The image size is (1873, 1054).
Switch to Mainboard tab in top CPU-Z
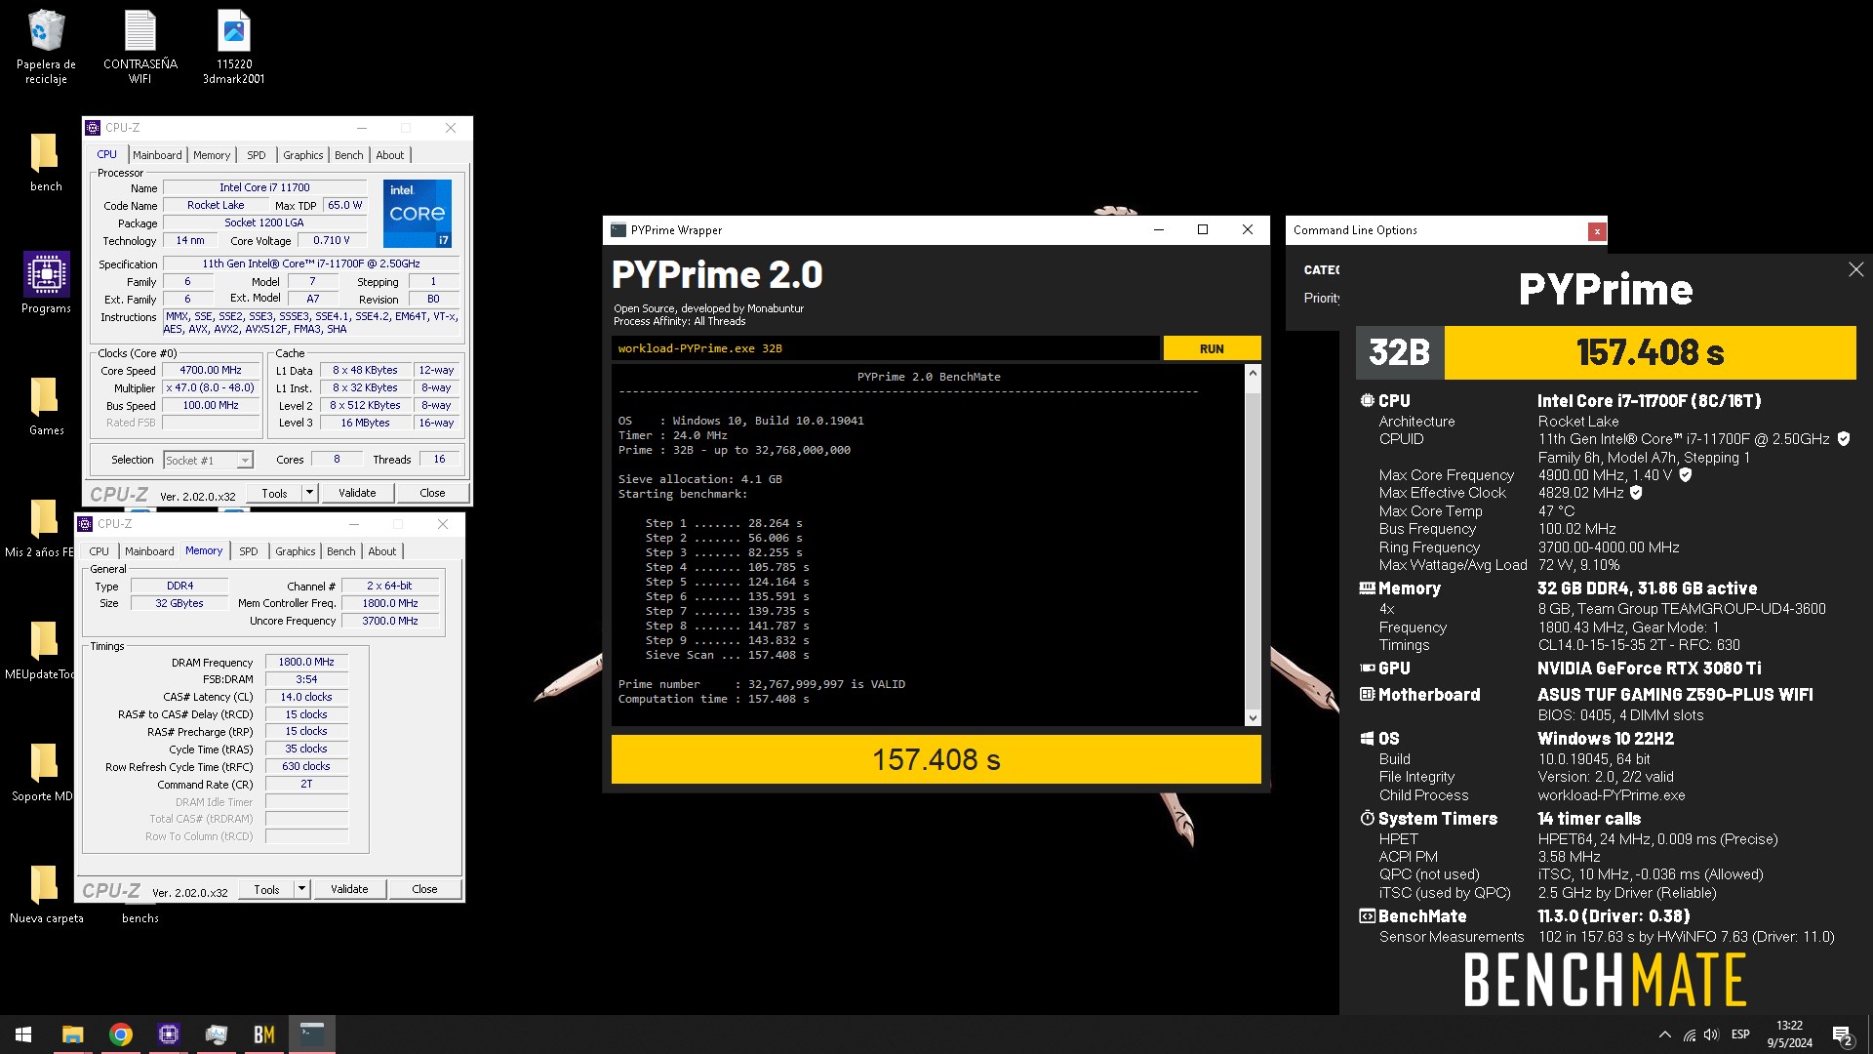(157, 155)
